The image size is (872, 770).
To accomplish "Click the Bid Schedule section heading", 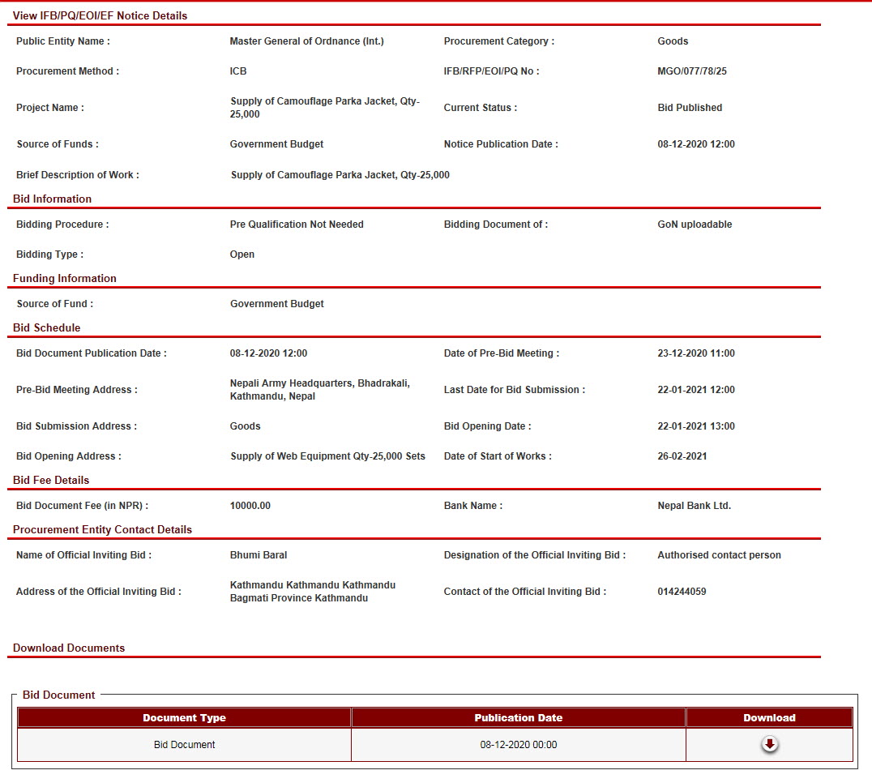I will click(x=46, y=327).
